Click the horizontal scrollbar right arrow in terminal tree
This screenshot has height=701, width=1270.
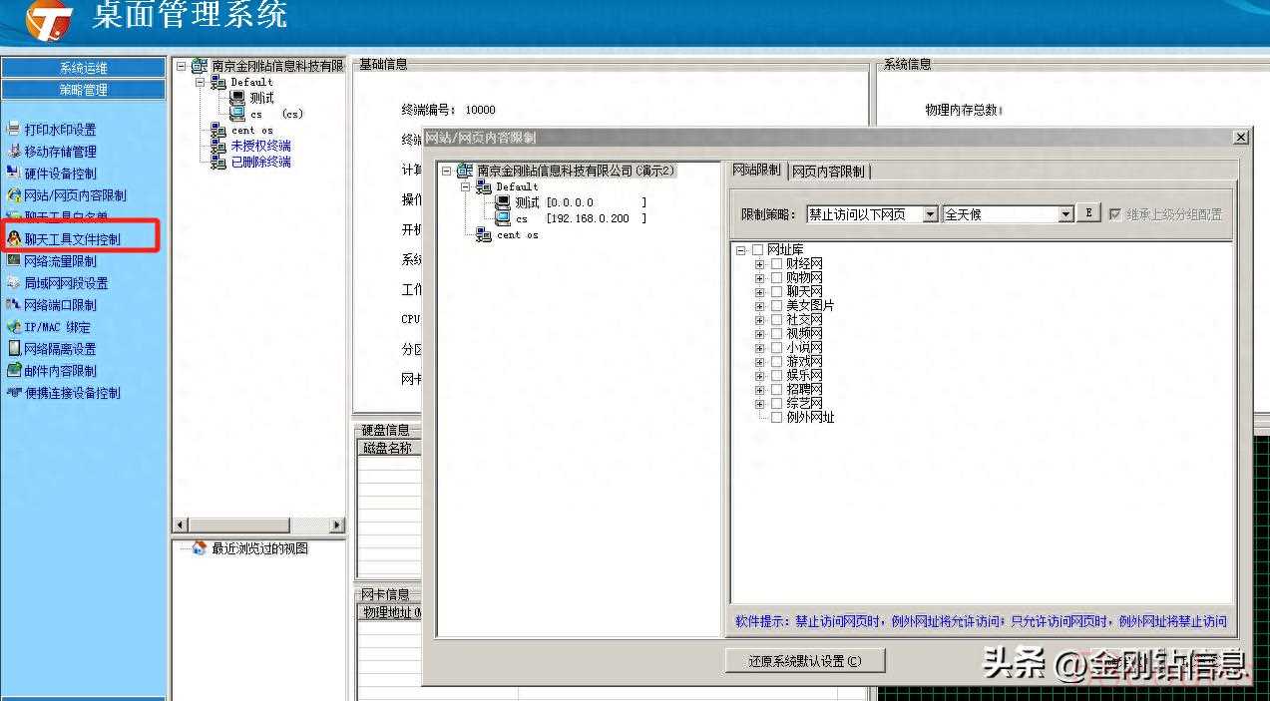click(336, 525)
